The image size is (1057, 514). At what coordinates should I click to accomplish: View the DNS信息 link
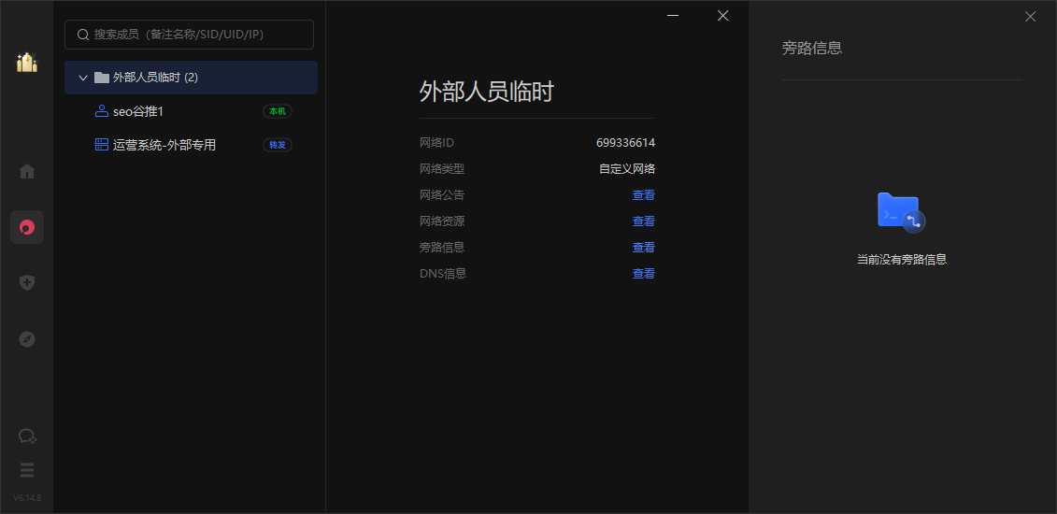coord(644,274)
